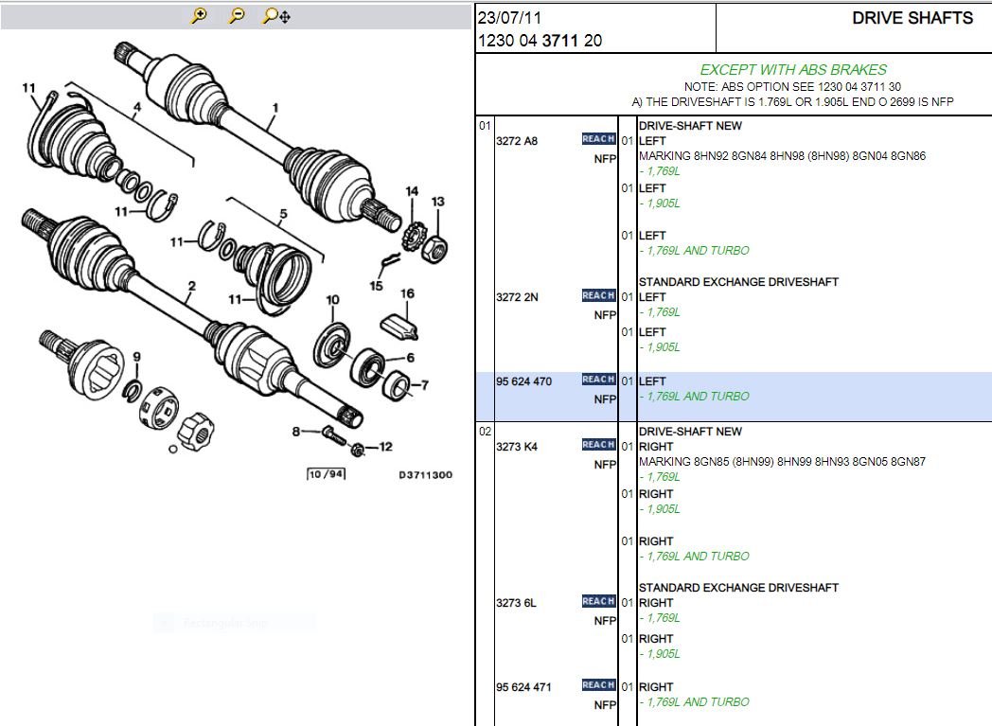
Task: Click item index 01 in the left column
Action: tap(485, 126)
